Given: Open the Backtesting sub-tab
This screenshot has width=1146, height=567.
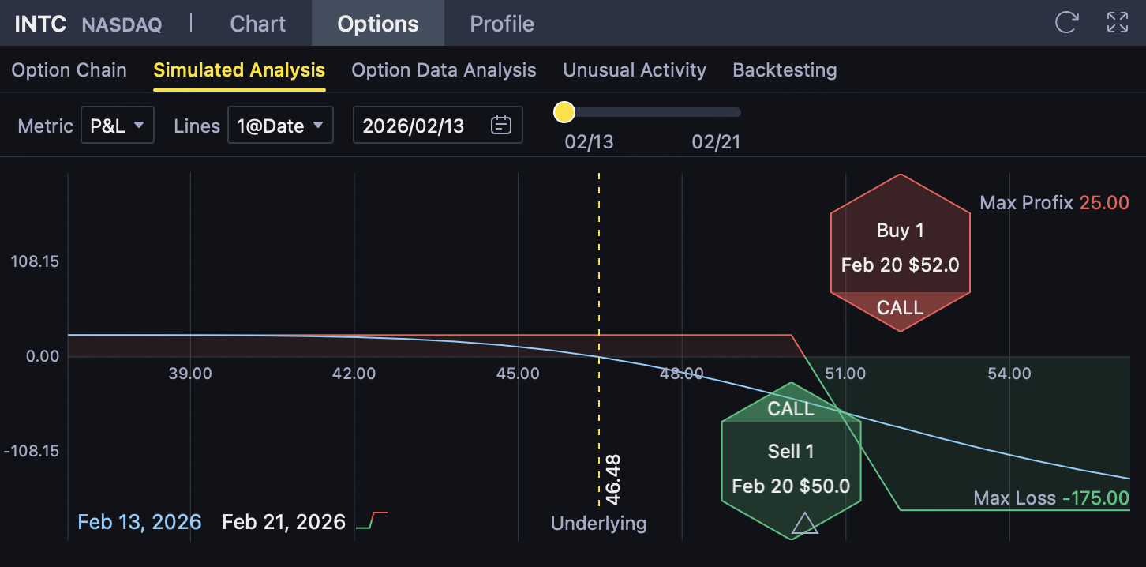Looking at the screenshot, I should [785, 70].
